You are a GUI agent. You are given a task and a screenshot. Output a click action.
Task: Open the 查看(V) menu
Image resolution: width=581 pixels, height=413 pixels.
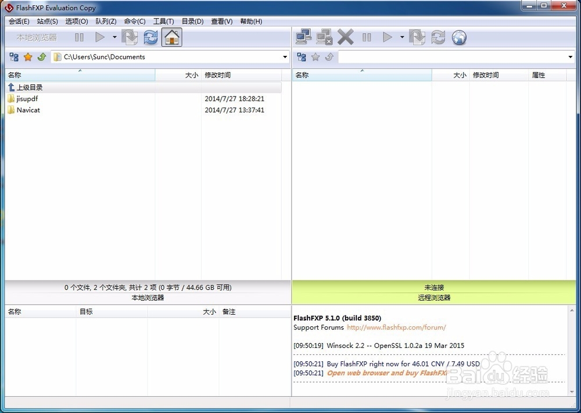(x=222, y=21)
